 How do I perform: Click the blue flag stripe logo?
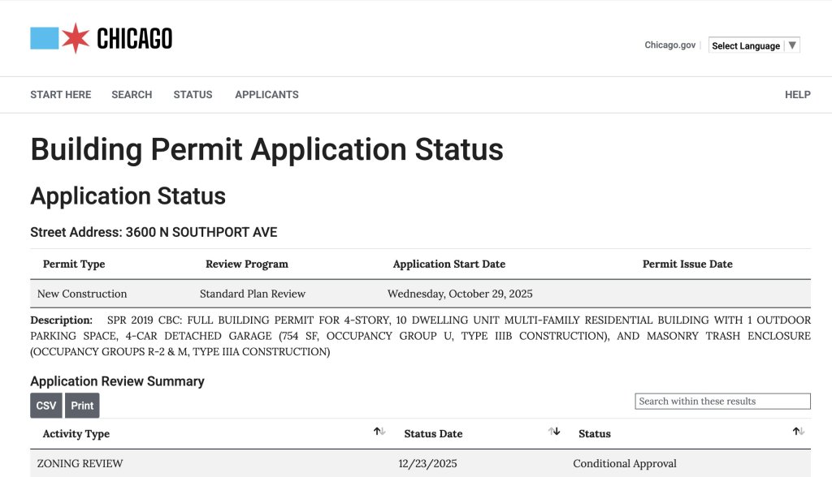coord(44,38)
